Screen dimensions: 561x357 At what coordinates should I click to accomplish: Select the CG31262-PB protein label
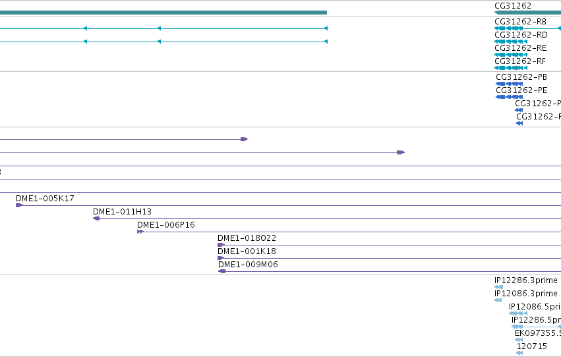[521, 77]
